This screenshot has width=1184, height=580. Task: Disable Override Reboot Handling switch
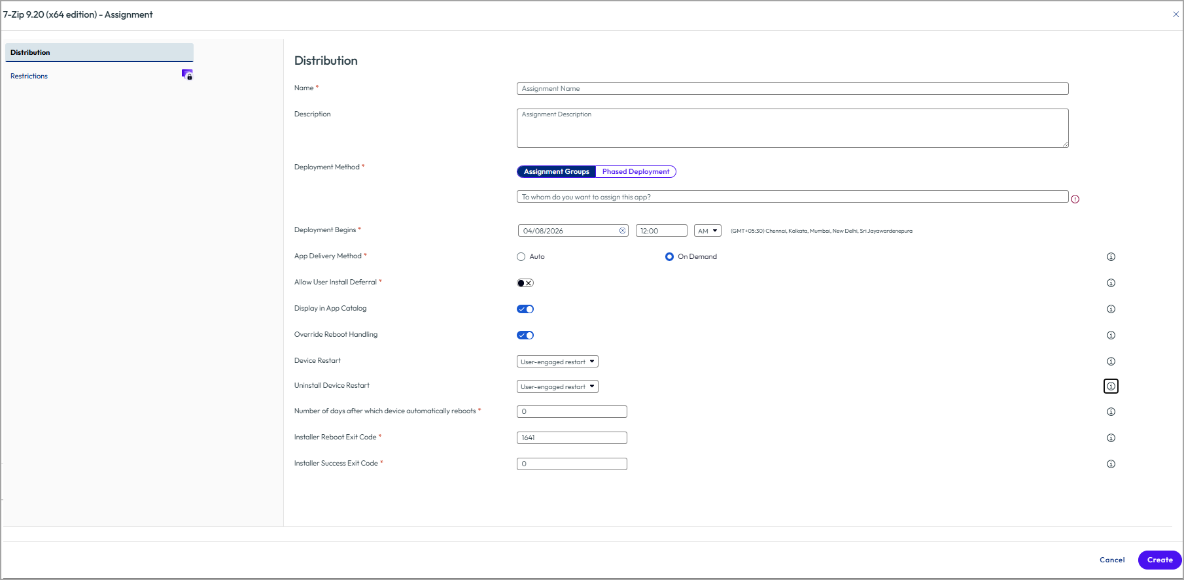[x=525, y=335]
